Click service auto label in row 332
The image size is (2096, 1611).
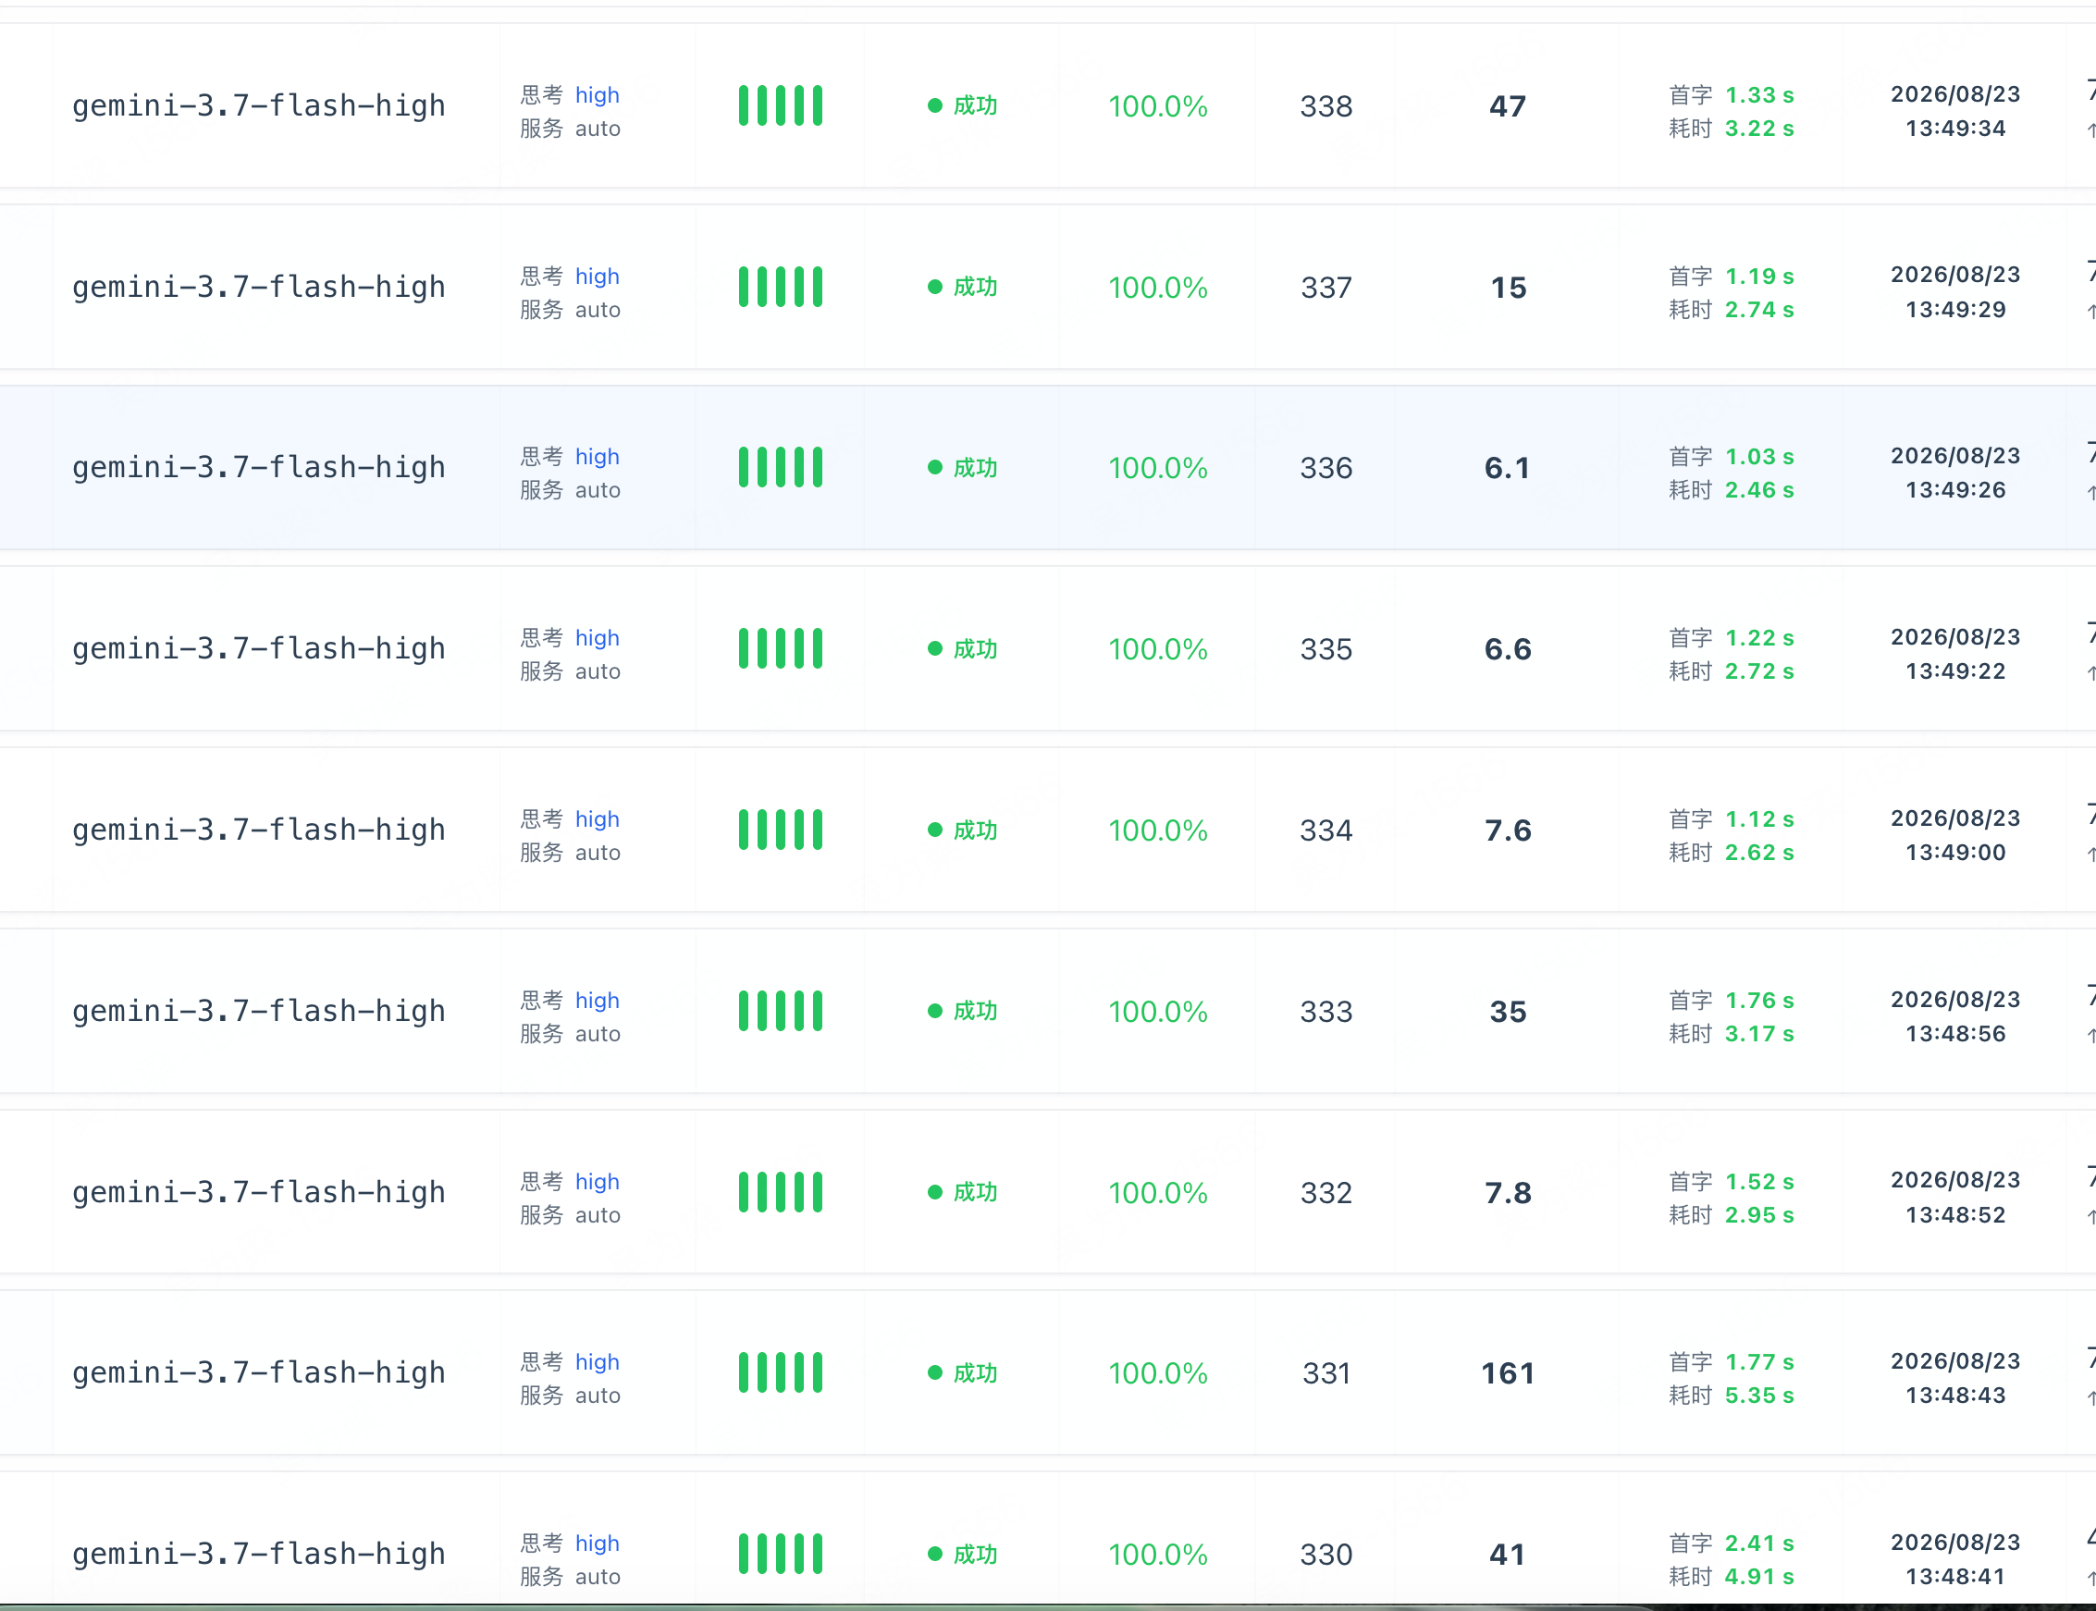pyautogui.click(x=598, y=1215)
